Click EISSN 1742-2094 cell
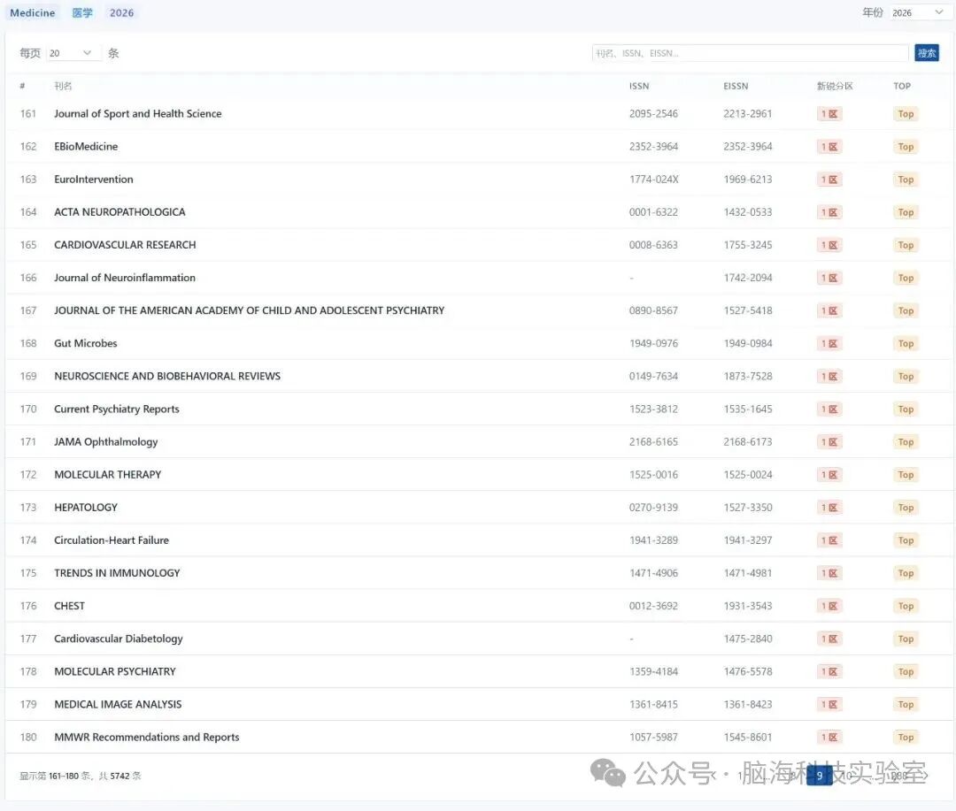 tap(747, 278)
